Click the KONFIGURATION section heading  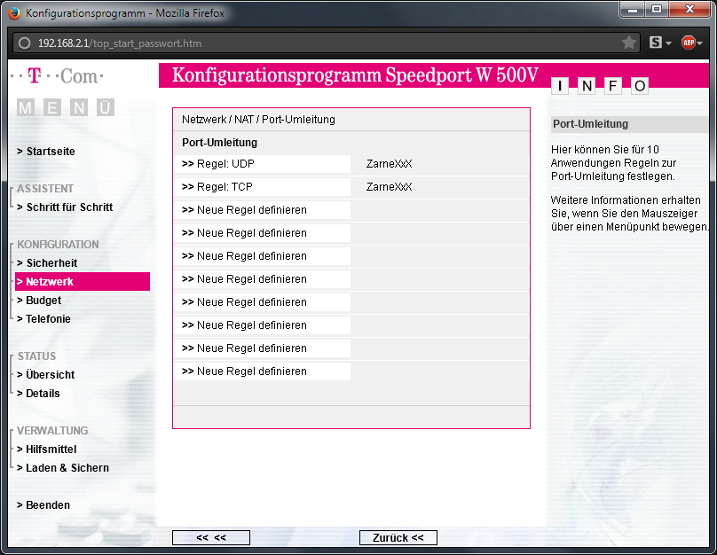pos(58,245)
